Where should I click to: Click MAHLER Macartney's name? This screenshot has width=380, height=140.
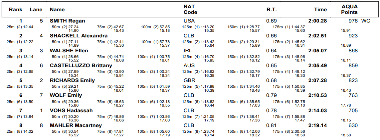point(76,125)
